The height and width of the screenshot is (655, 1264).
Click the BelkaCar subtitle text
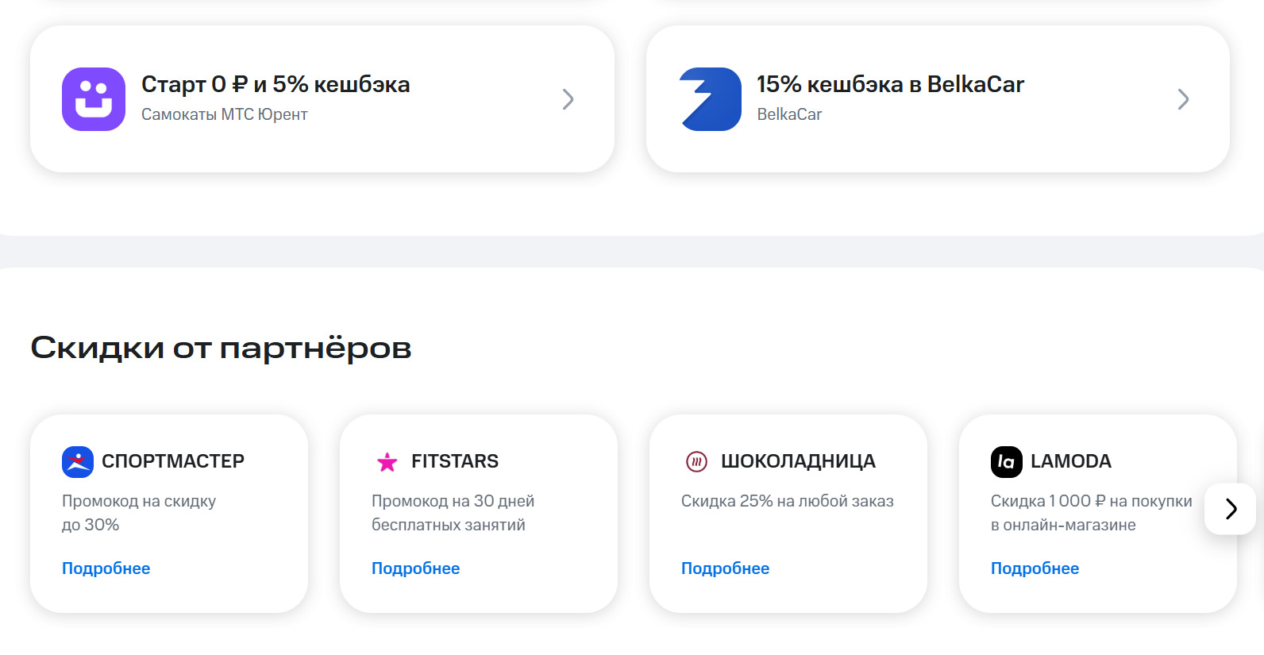789,114
